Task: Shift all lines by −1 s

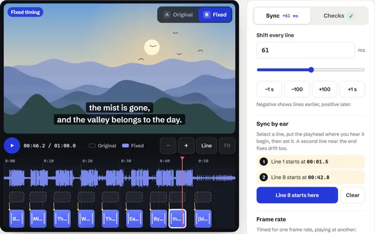Action: (269, 89)
